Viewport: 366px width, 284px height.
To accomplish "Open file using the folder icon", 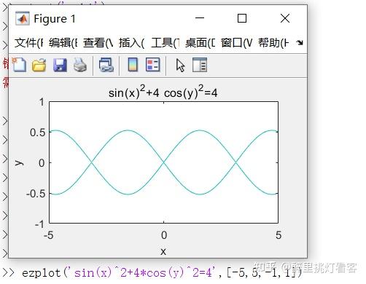I will pos(39,65).
